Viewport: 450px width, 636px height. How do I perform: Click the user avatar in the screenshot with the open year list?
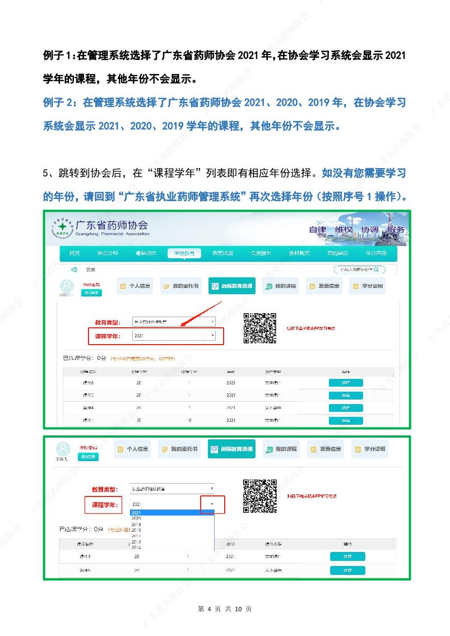[x=63, y=449]
